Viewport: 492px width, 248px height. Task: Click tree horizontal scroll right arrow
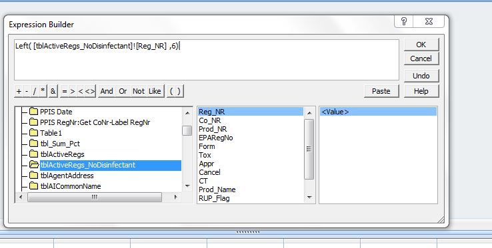coord(175,197)
